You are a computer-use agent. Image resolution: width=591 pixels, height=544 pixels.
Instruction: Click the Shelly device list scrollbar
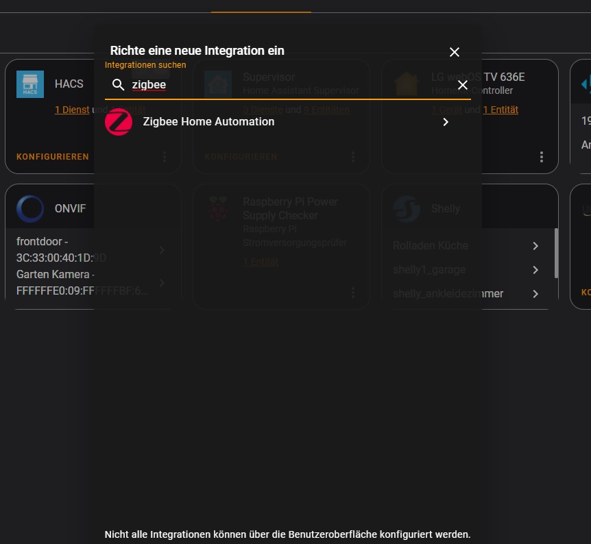point(556,254)
